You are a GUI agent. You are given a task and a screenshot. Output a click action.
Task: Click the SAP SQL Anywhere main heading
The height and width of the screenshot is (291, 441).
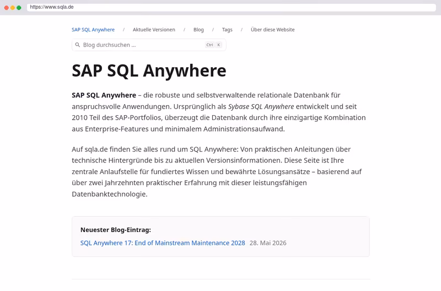point(149,71)
